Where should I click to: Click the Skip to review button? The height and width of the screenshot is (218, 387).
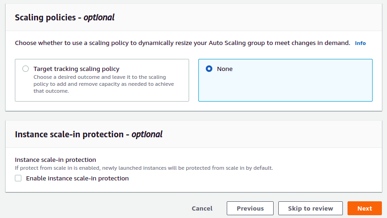pyautogui.click(x=310, y=208)
